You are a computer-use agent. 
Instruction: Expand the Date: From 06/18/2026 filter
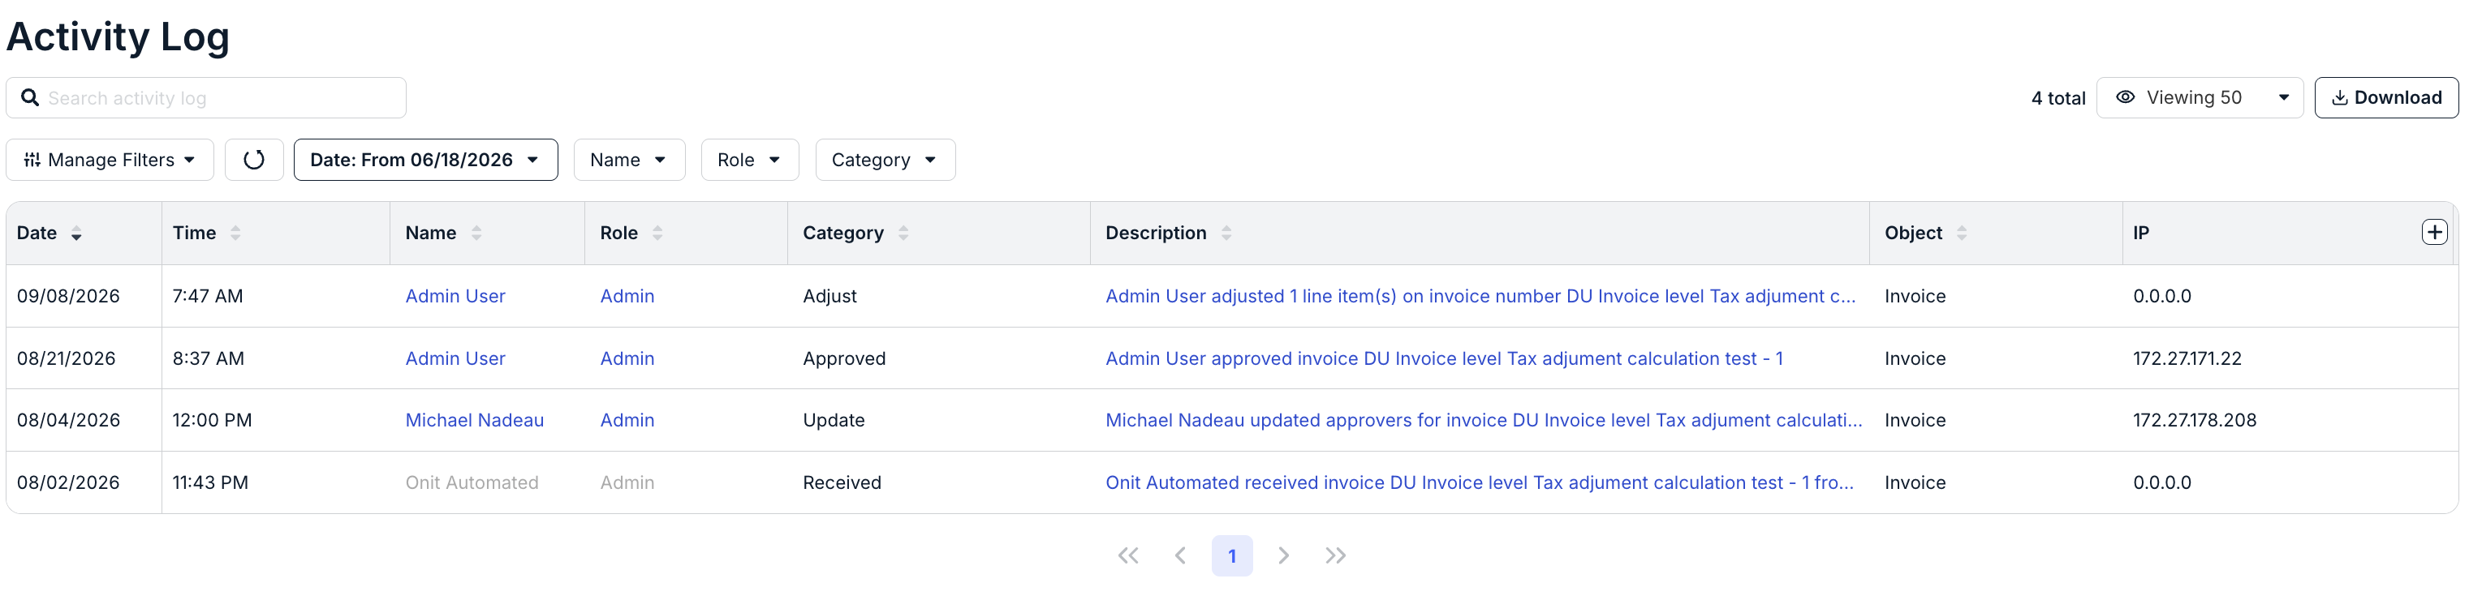[425, 160]
